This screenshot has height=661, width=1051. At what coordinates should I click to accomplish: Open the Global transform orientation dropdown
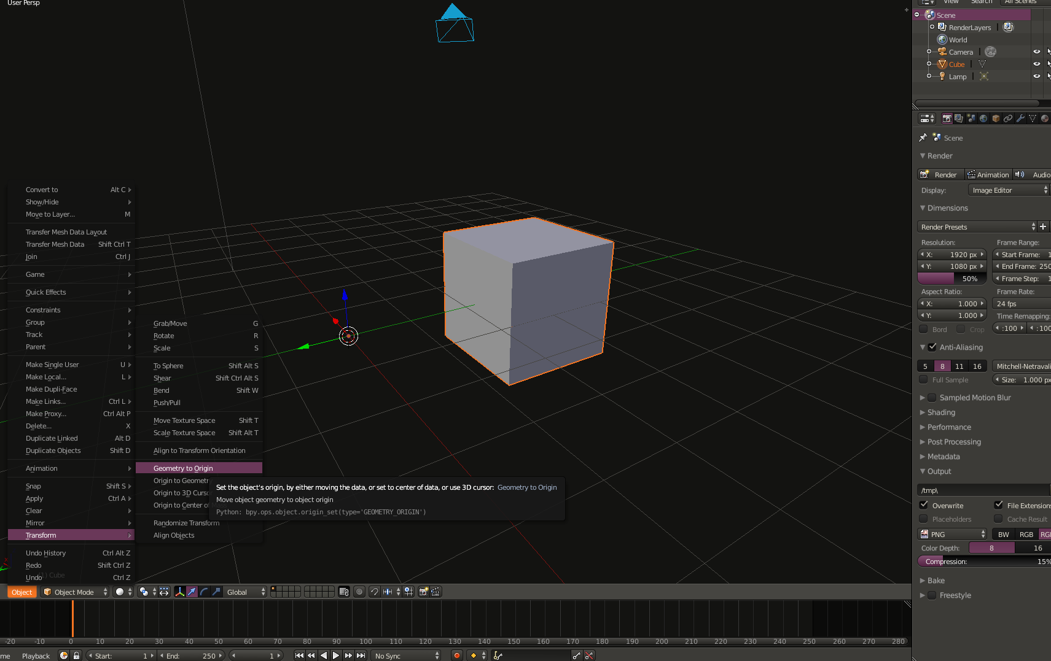(245, 592)
